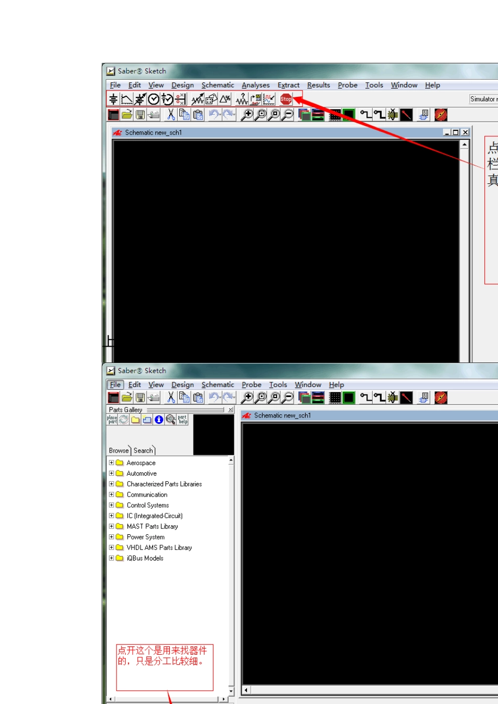
Task: Click red diagonal line icon in lower window
Action: (x=406, y=398)
